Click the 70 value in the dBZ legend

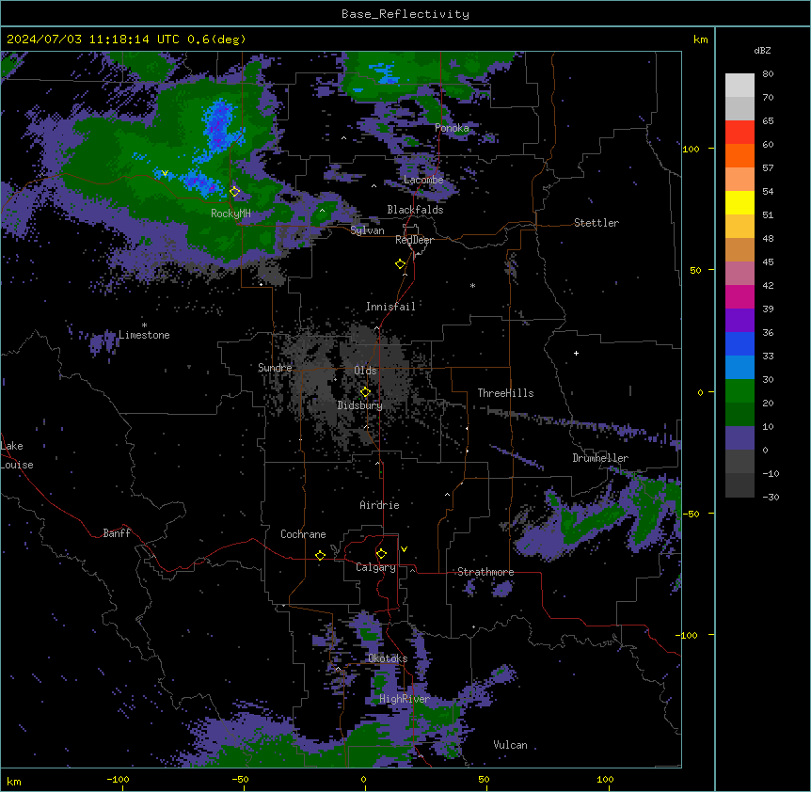(768, 97)
